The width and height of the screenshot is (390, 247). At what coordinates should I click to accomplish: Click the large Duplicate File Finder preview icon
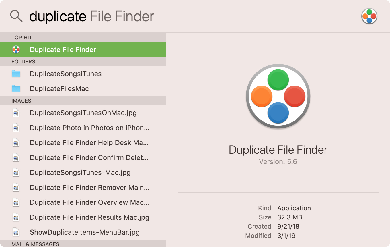click(x=278, y=96)
